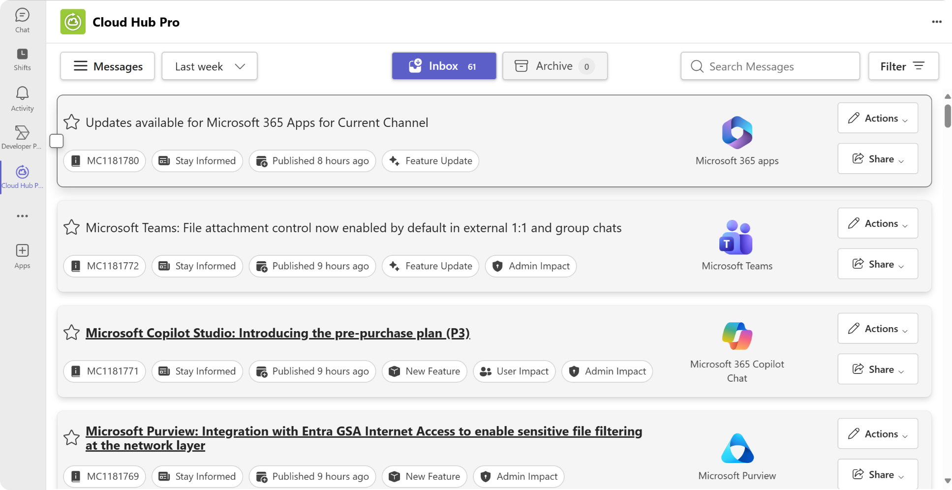Tick the checkbox beside the first message
Screen dimensions: 952x490
click(57, 141)
